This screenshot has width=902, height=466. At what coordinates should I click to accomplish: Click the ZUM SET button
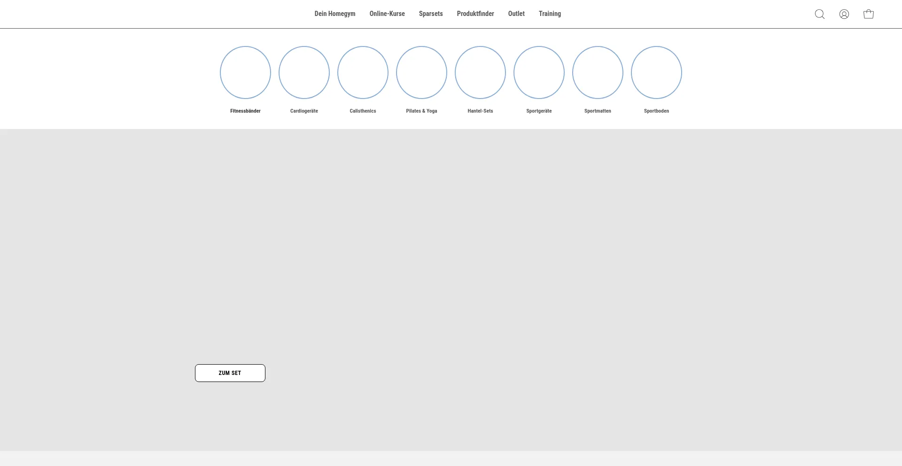click(230, 373)
